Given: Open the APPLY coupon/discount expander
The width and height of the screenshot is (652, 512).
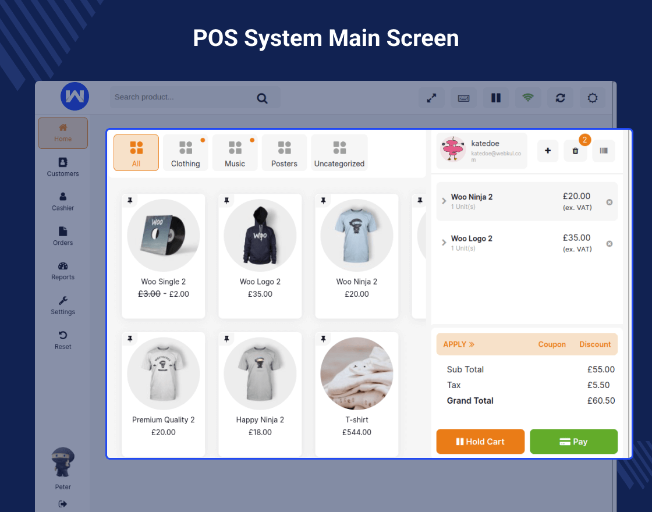Looking at the screenshot, I should [x=459, y=344].
